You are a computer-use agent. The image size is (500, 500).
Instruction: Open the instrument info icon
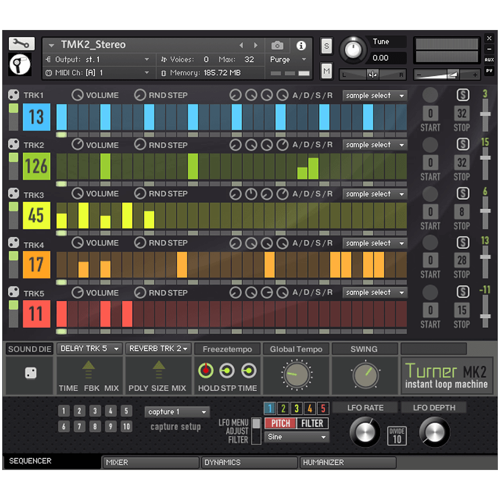[x=301, y=46]
